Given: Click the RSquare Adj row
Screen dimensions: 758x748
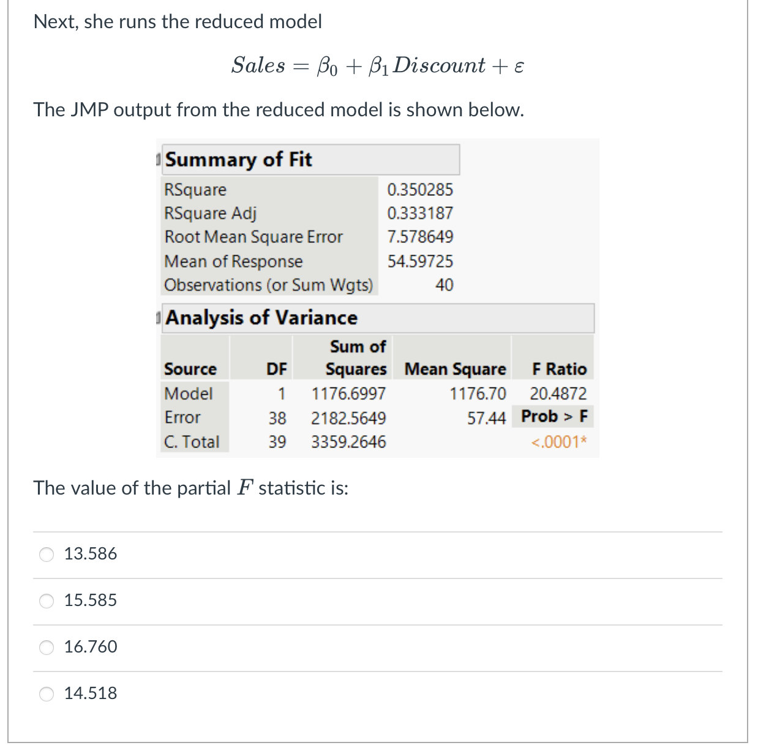Looking at the screenshot, I should pyautogui.click(x=210, y=213).
